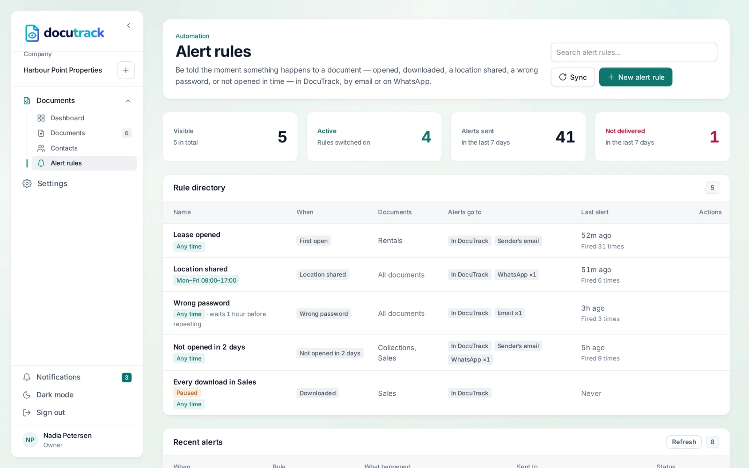Image resolution: width=749 pixels, height=468 pixels.
Task: Open the Every download in Sales rule
Action: (215, 382)
